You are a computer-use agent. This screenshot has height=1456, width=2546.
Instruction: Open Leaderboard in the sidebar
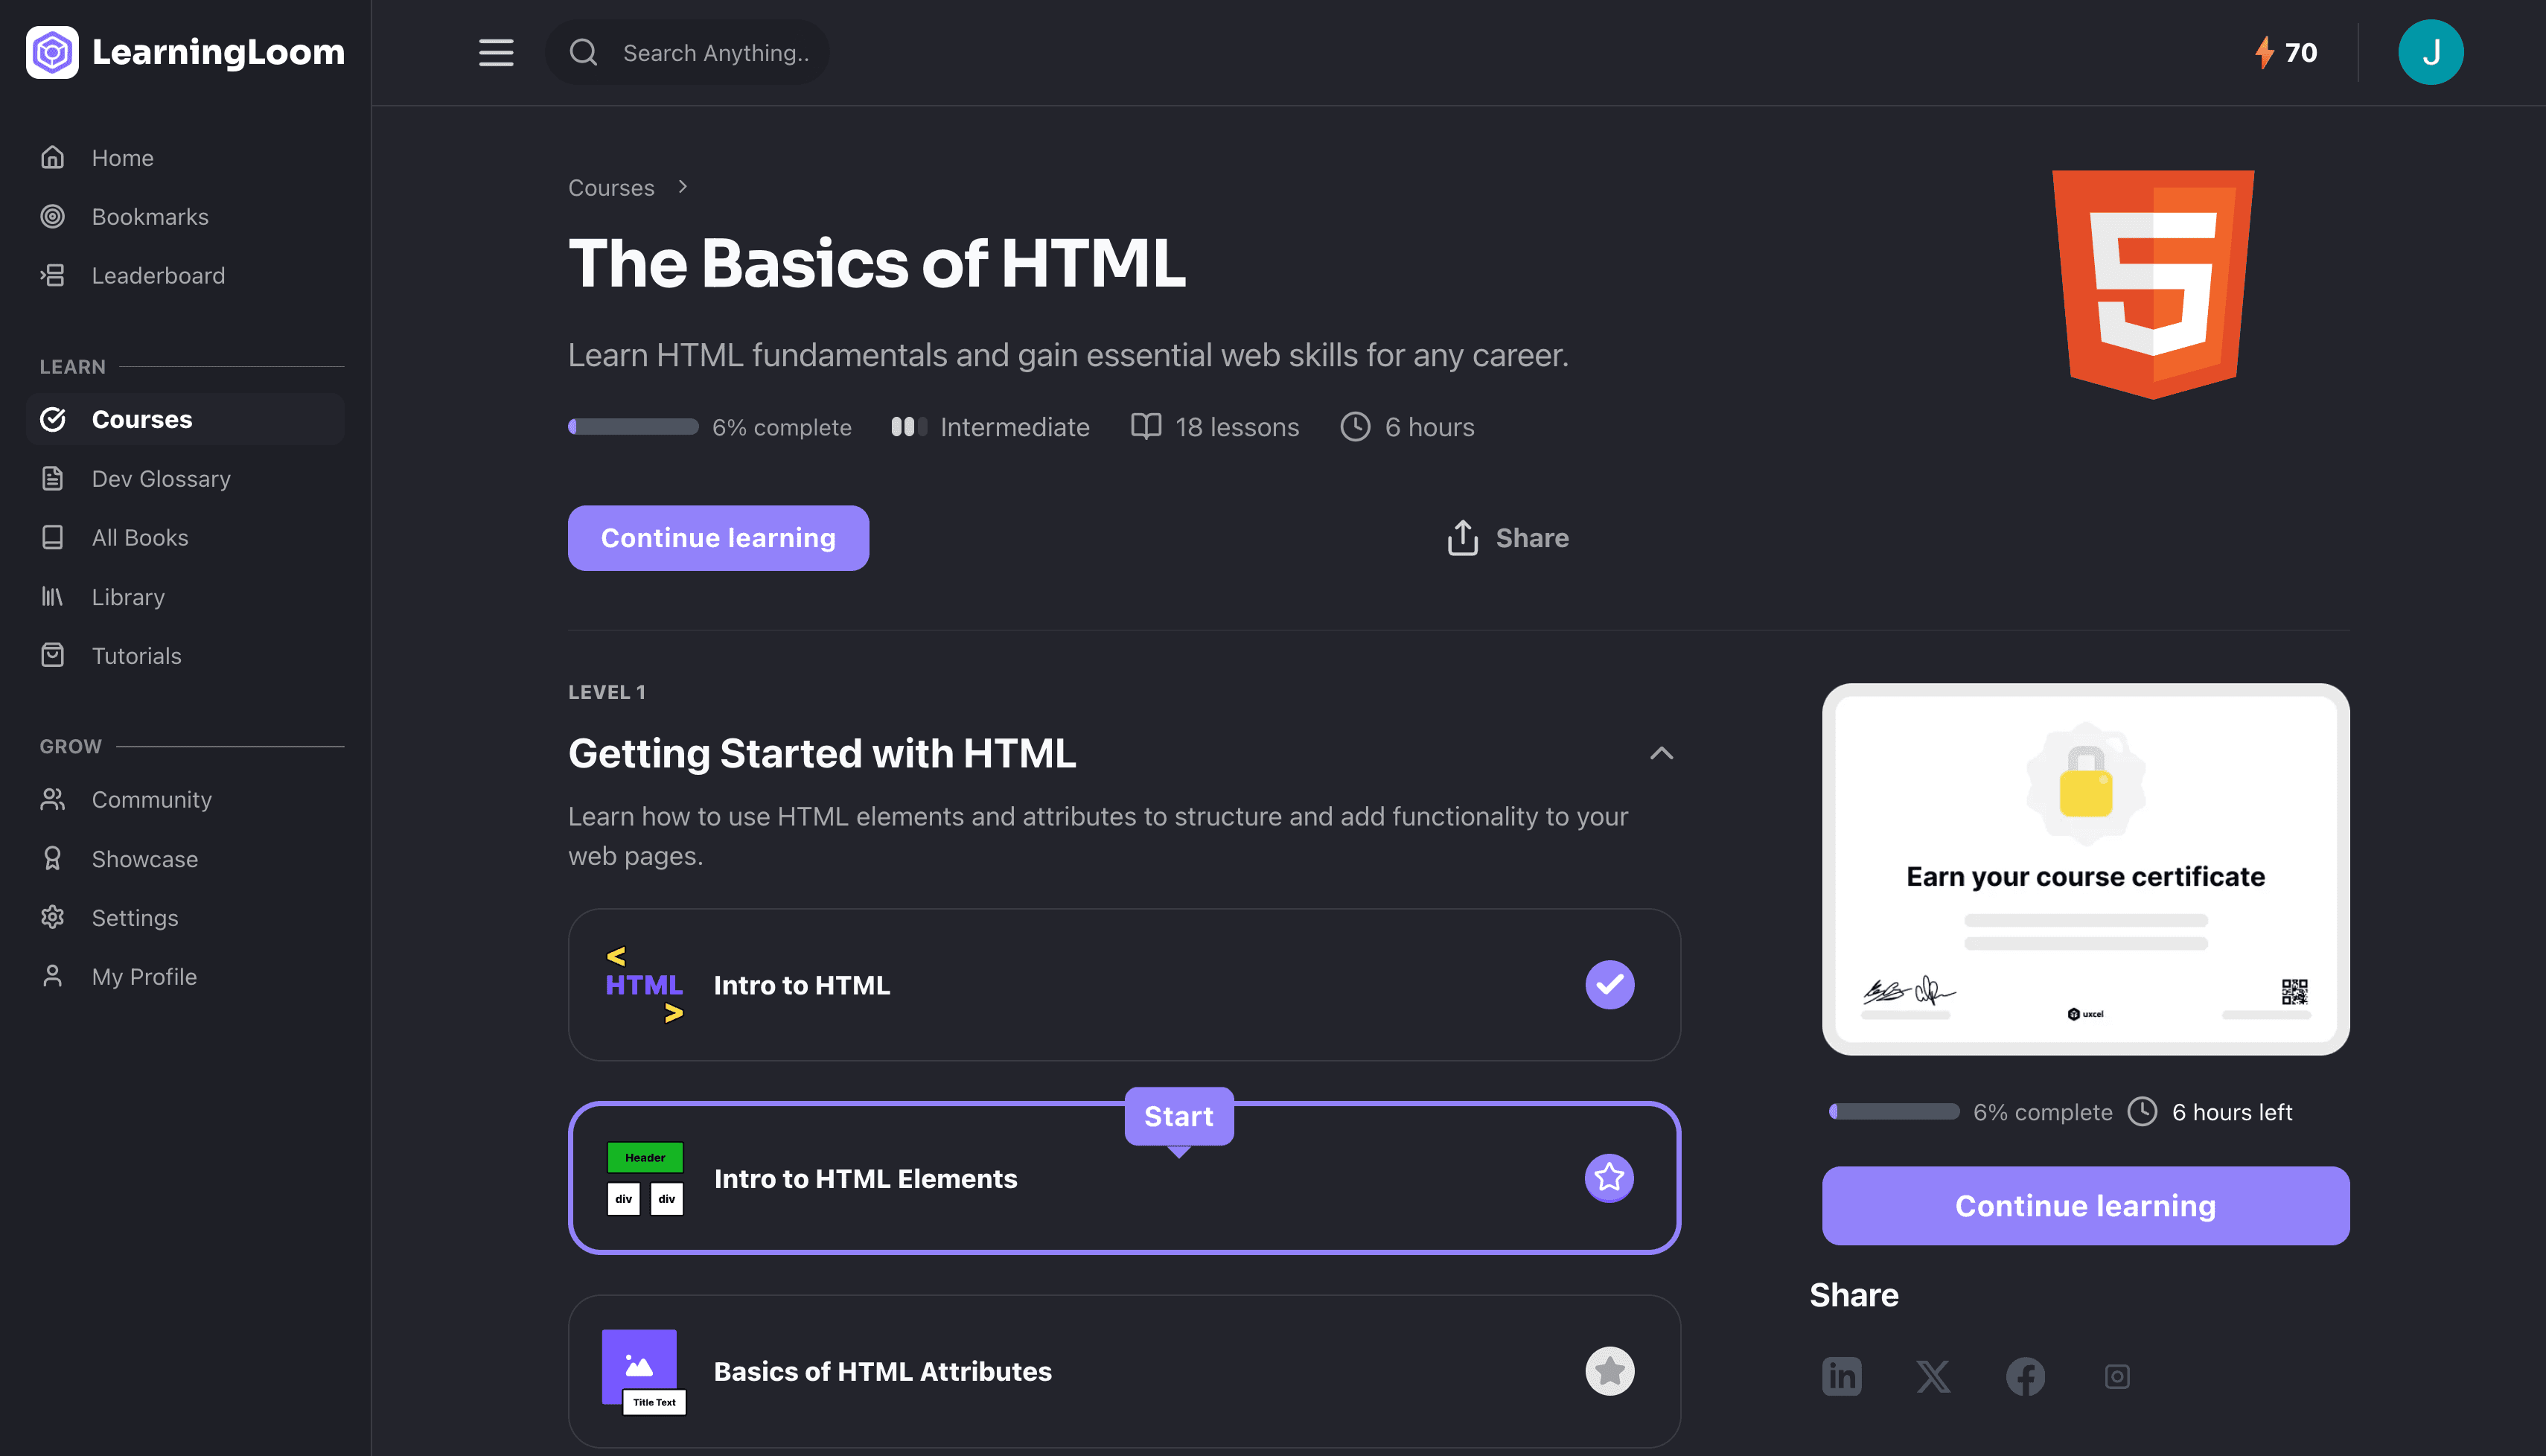coord(158,275)
